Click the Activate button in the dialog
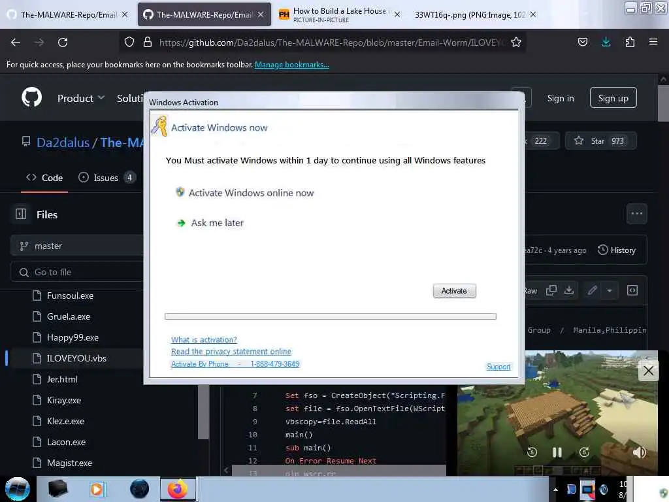This screenshot has height=502, width=669. (x=454, y=291)
